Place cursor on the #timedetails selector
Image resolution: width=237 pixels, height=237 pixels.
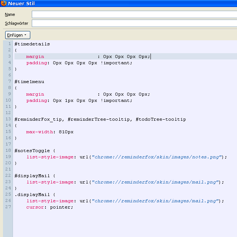click(32, 44)
